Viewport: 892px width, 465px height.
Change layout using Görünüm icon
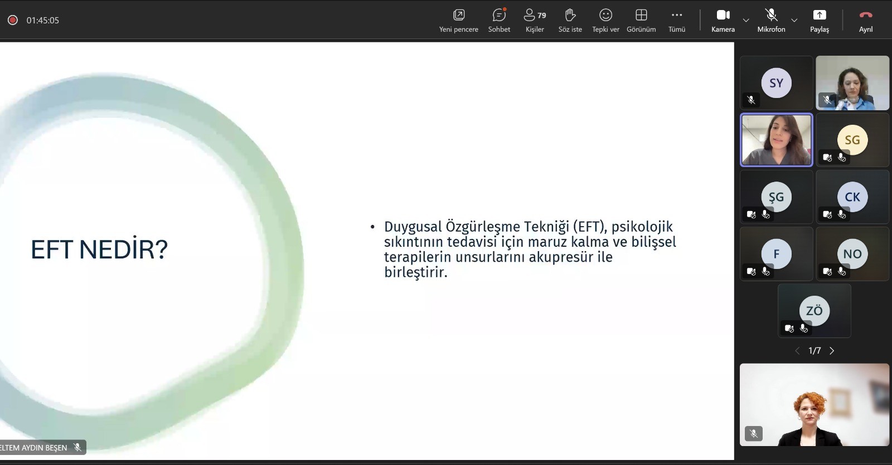(641, 20)
